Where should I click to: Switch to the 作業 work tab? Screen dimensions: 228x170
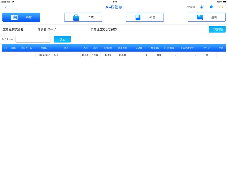click(83, 17)
